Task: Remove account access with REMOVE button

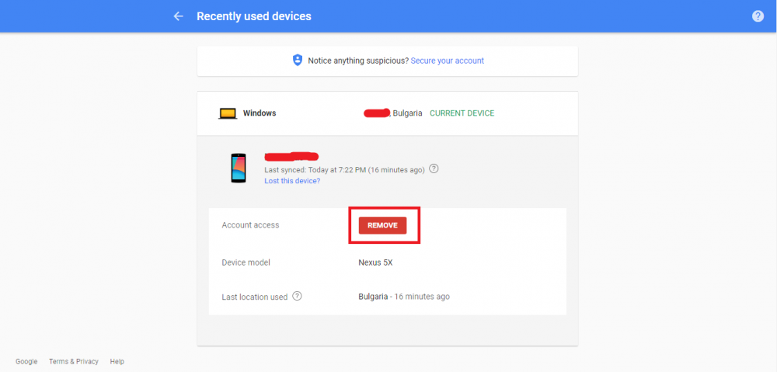Action: point(382,225)
